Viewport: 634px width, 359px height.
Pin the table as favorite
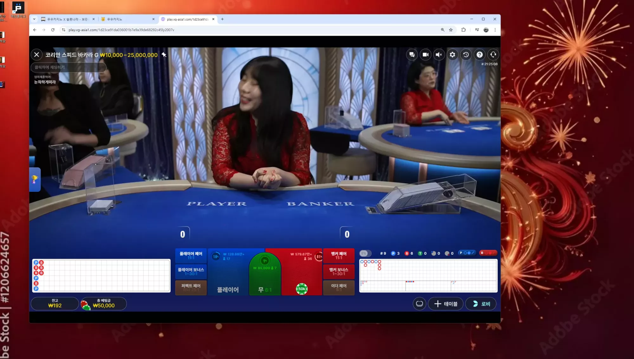(x=164, y=55)
